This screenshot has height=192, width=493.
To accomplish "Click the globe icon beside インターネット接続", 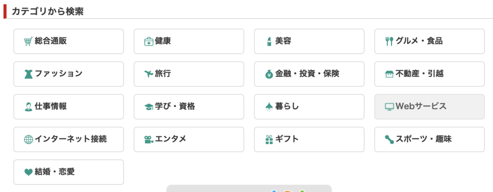I will click(28, 140).
